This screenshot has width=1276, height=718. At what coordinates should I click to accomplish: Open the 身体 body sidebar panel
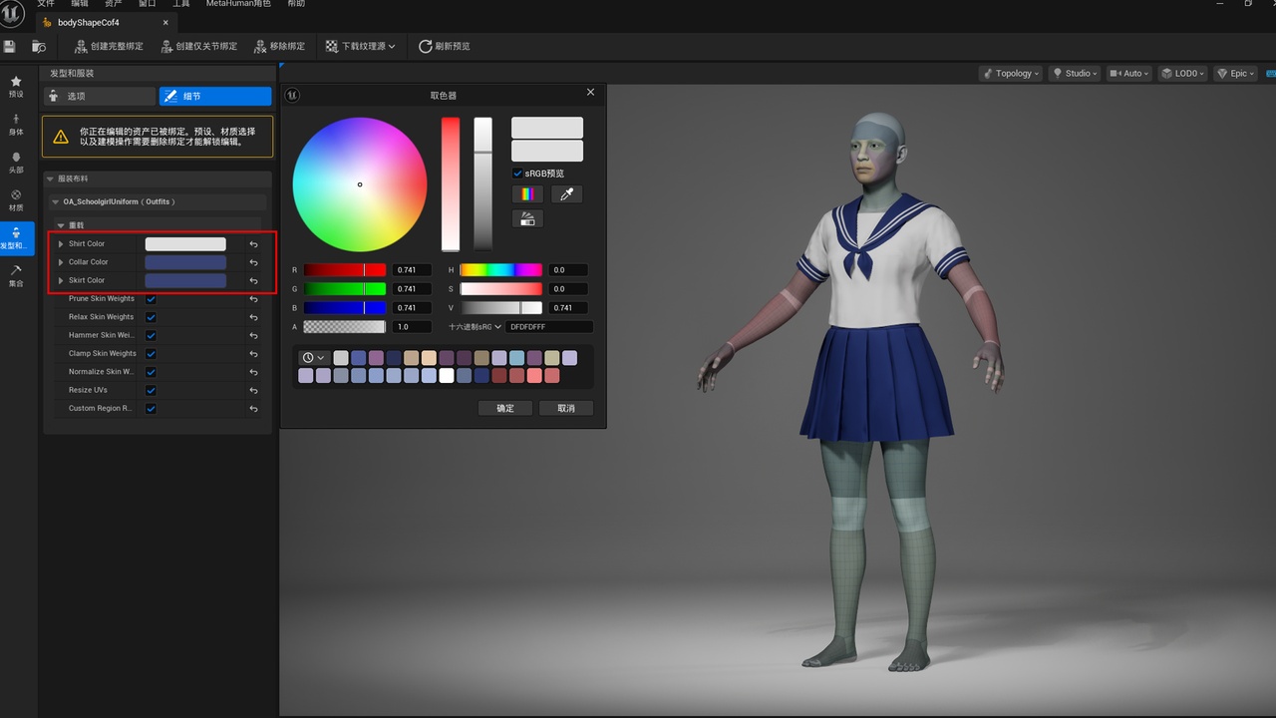(x=16, y=124)
